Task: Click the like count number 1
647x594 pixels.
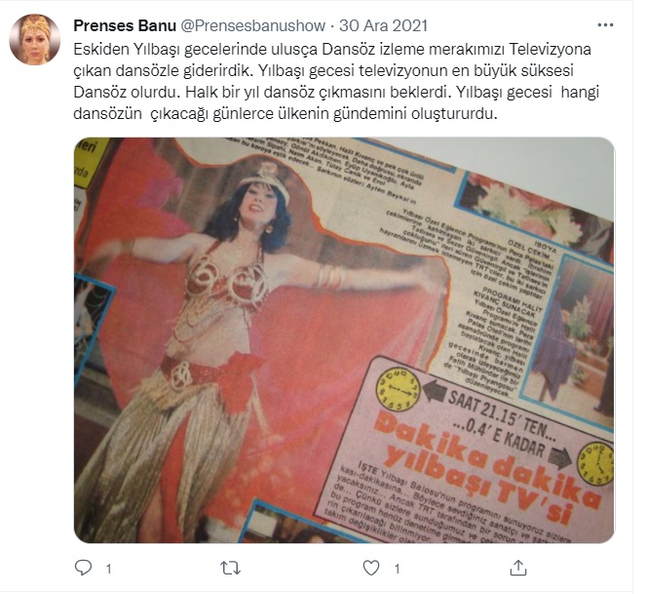Action: tap(397, 570)
